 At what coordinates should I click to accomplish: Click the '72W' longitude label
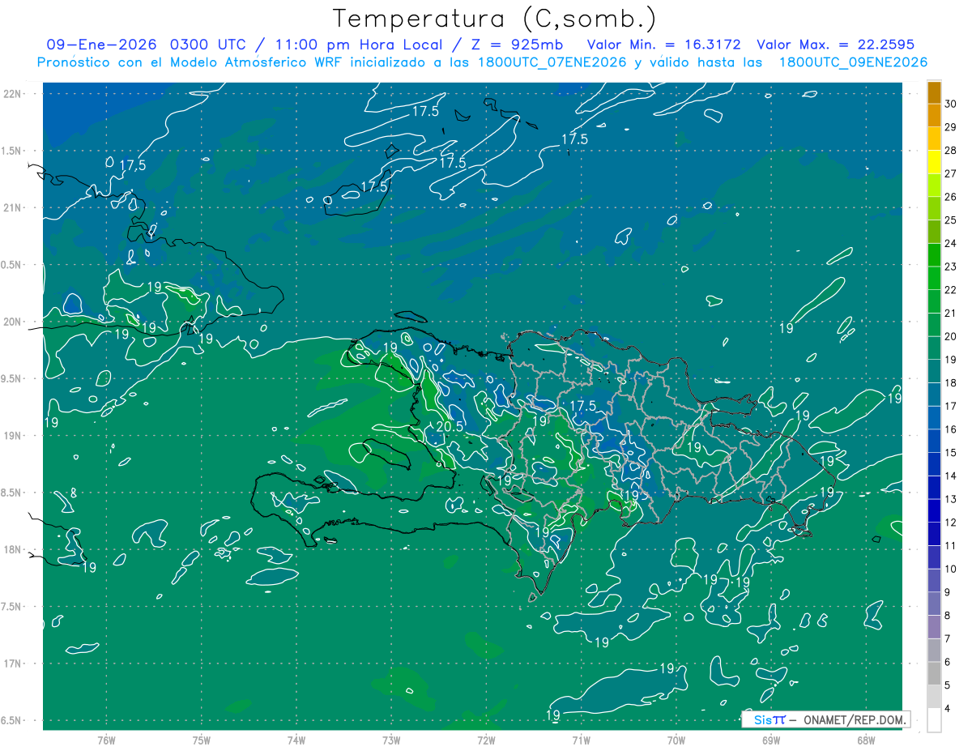pyautogui.click(x=486, y=740)
